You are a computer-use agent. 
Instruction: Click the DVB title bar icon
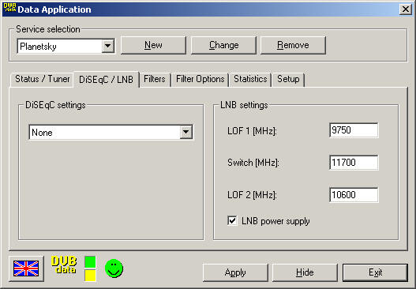tap(9, 8)
